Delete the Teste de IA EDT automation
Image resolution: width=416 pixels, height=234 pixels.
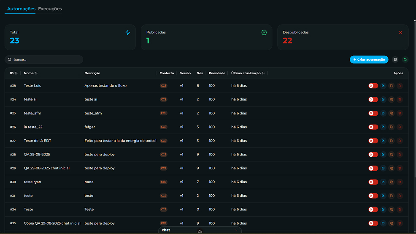point(400,141)
